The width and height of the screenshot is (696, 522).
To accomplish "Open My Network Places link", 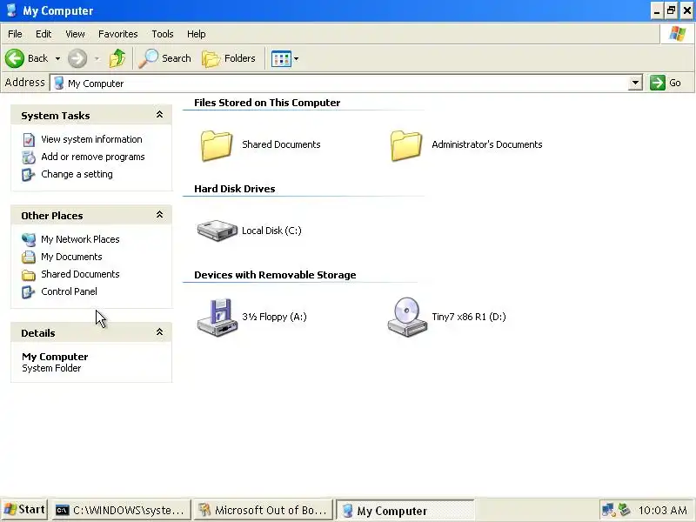I will (x=80, y=239).
